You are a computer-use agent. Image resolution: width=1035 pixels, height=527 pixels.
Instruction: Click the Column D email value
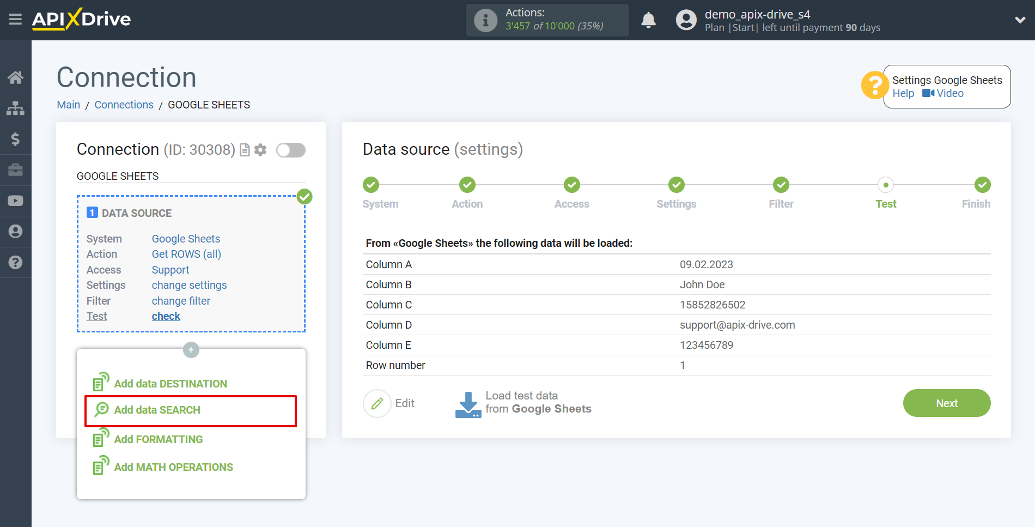(737, 325)
